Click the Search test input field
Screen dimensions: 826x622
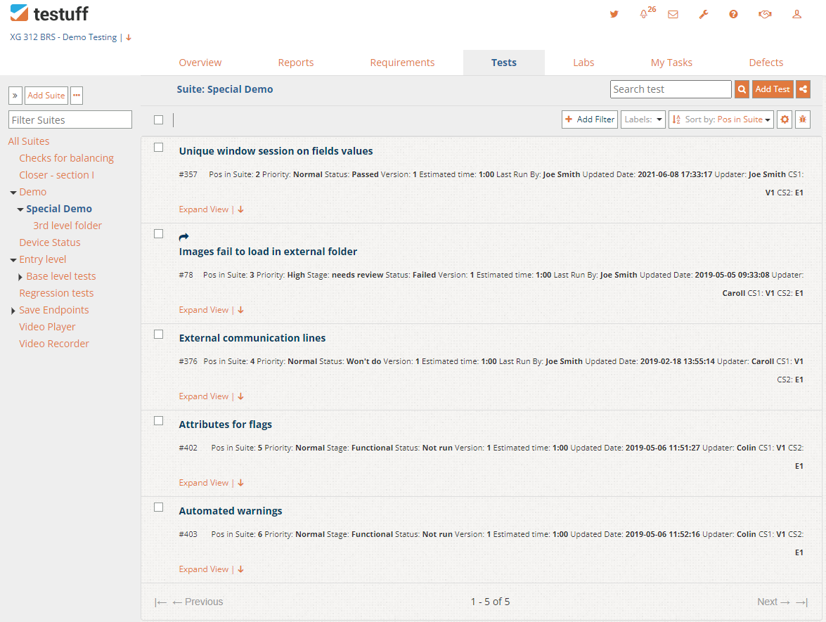point(671,89)
